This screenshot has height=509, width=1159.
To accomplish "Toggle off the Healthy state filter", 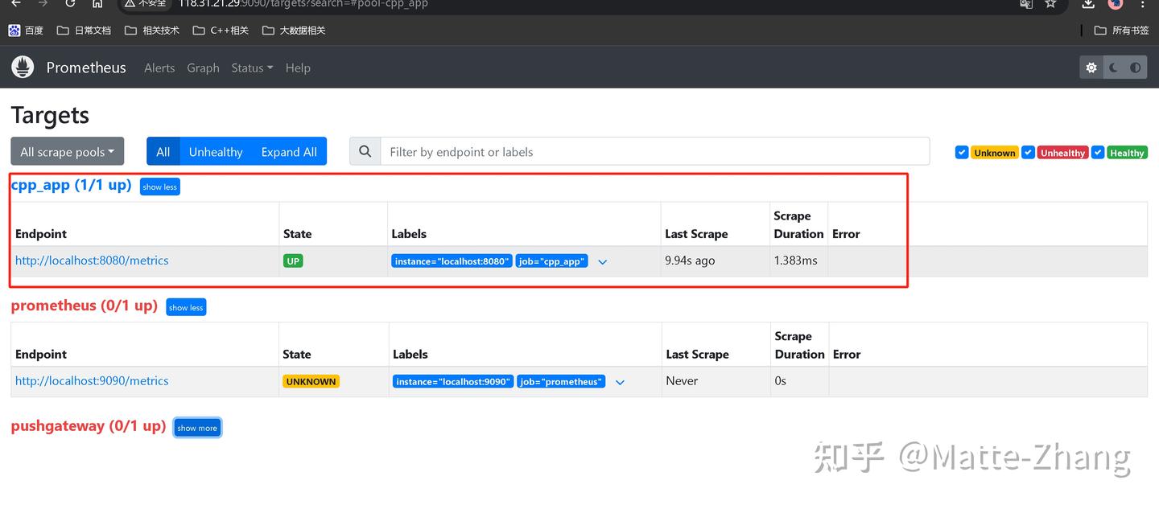I will (x=1097, y=152).
